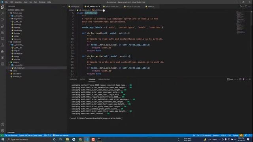Maximize the terminal panel with caret icon
253x142 pixels.
(x=247, y=79)
